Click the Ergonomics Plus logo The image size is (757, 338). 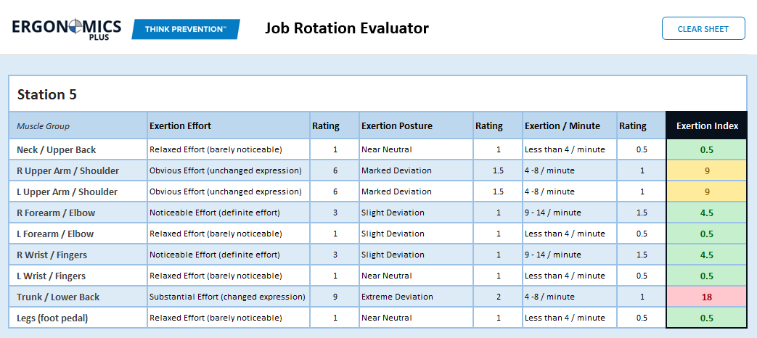coord(67,28)
